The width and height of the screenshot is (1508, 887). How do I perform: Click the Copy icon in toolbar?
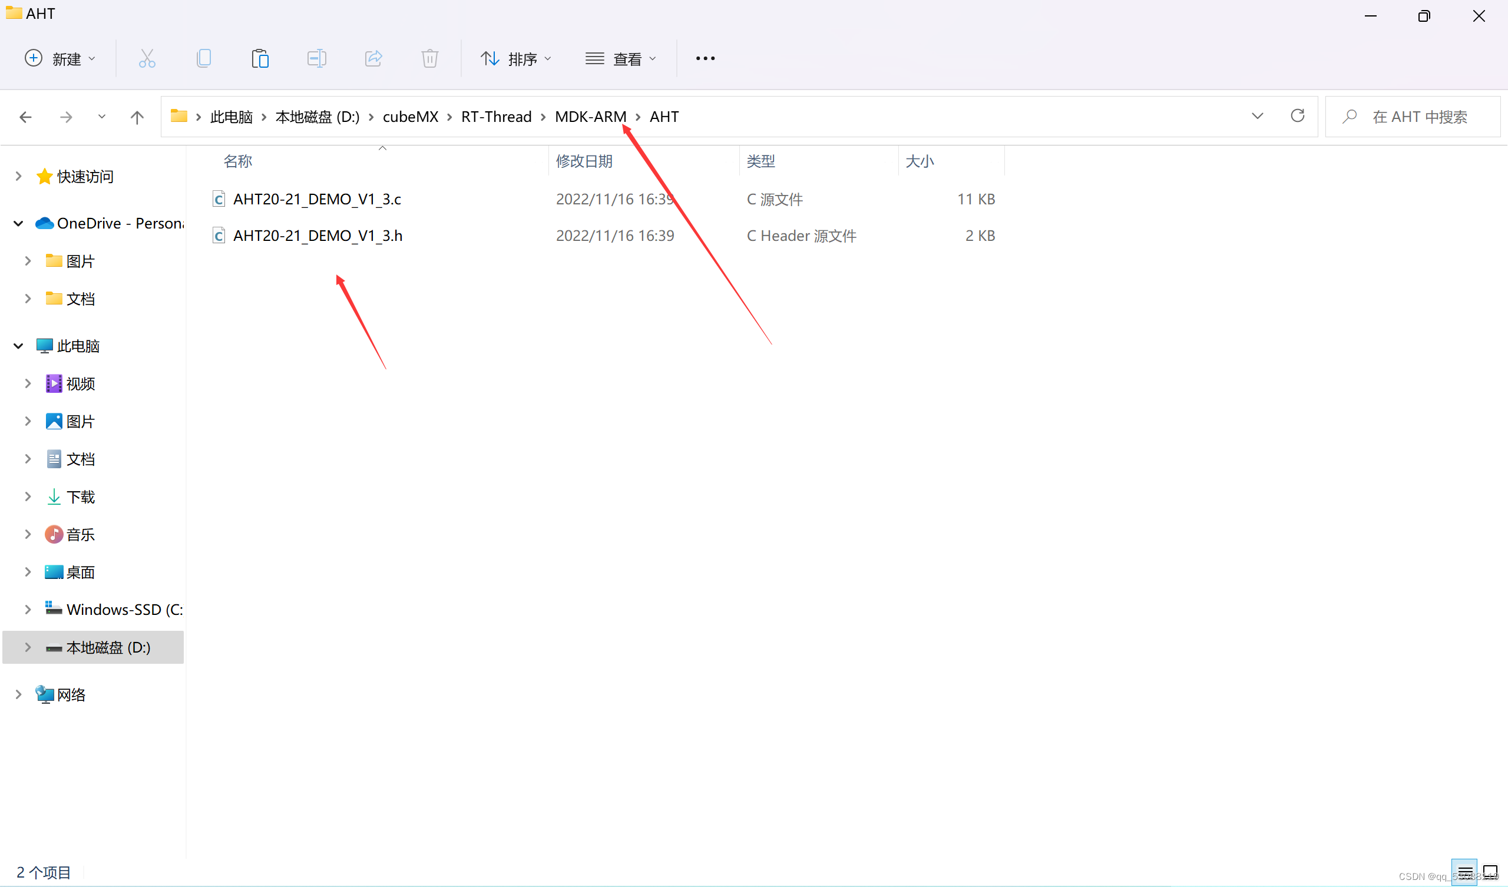coord(203,59)
